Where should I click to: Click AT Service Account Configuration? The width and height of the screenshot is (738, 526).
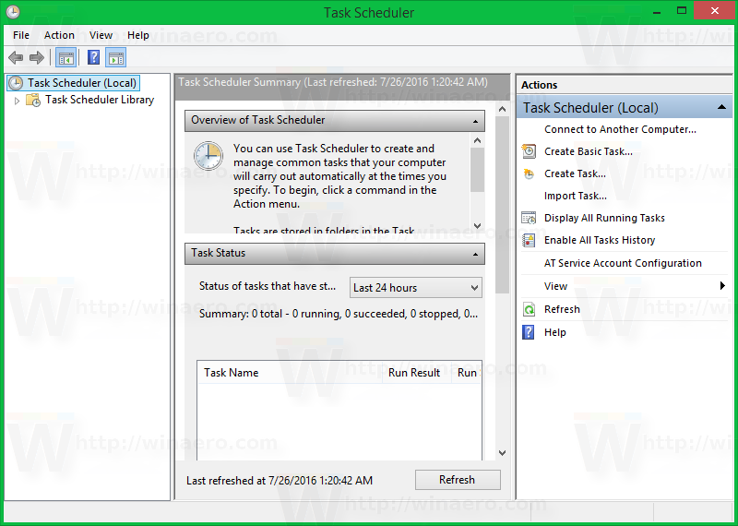pos(623,263)
